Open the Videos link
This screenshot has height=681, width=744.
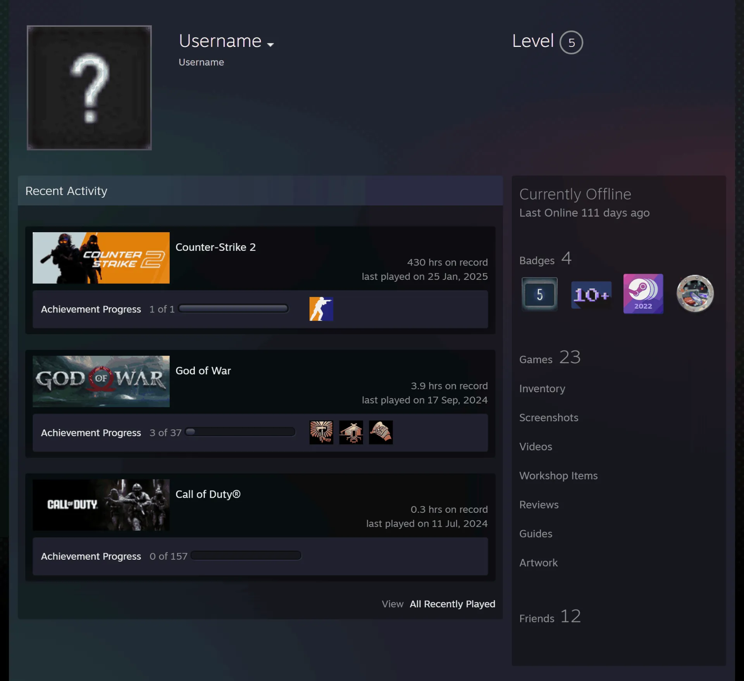coord(536,447)
